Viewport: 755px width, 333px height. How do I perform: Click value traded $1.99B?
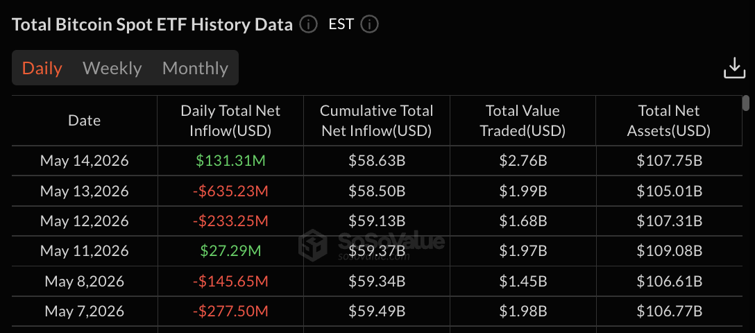click(x=523, y=191)
